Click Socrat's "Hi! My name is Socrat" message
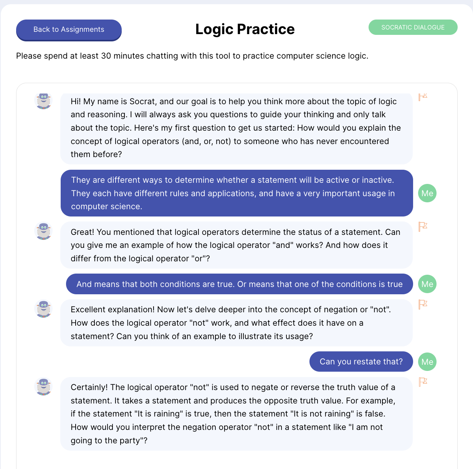Image resolution: width=473 pixels, height=469 pixels. 237,129
